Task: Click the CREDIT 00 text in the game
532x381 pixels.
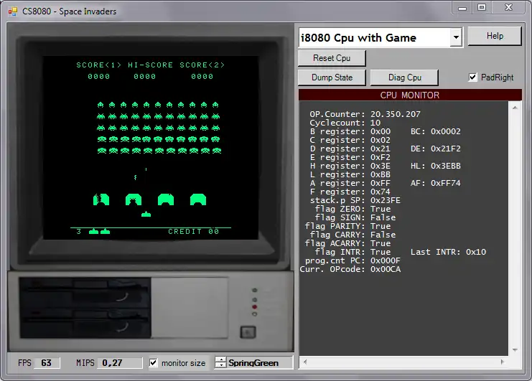Action: click(194, 231)
